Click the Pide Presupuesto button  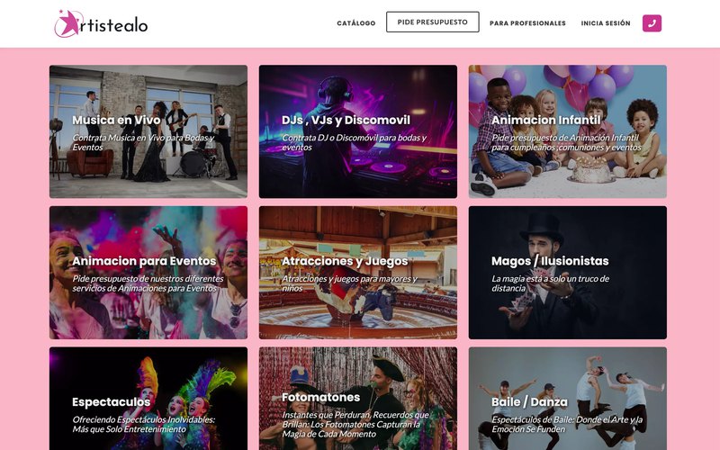[x=433, y=22]
